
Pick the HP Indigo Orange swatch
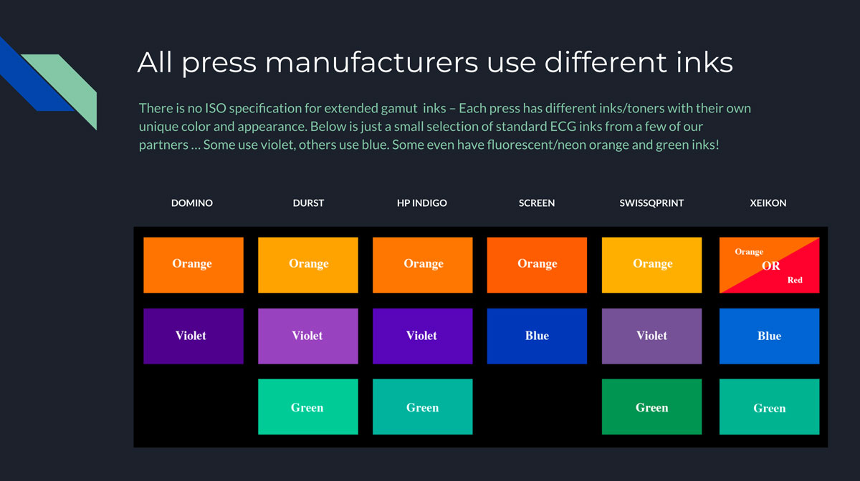pyautogui.click(x=423, y=265)
